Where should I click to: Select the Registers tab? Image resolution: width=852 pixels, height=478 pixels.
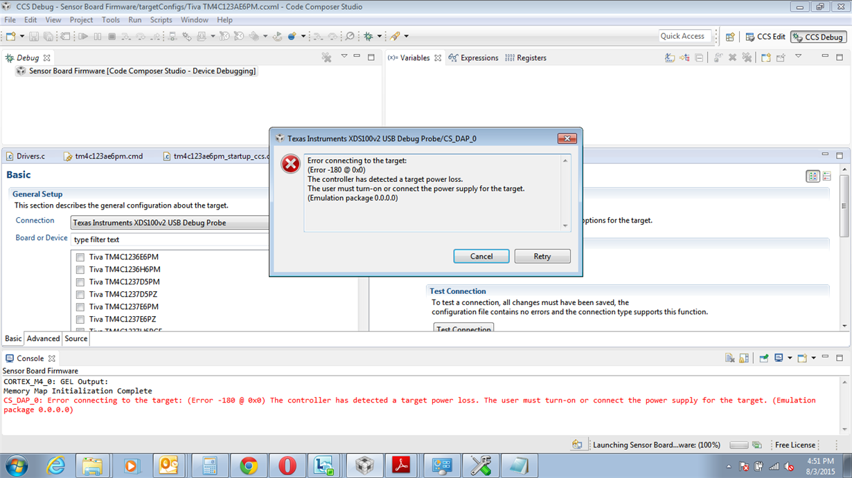click(x=526, y=58)
